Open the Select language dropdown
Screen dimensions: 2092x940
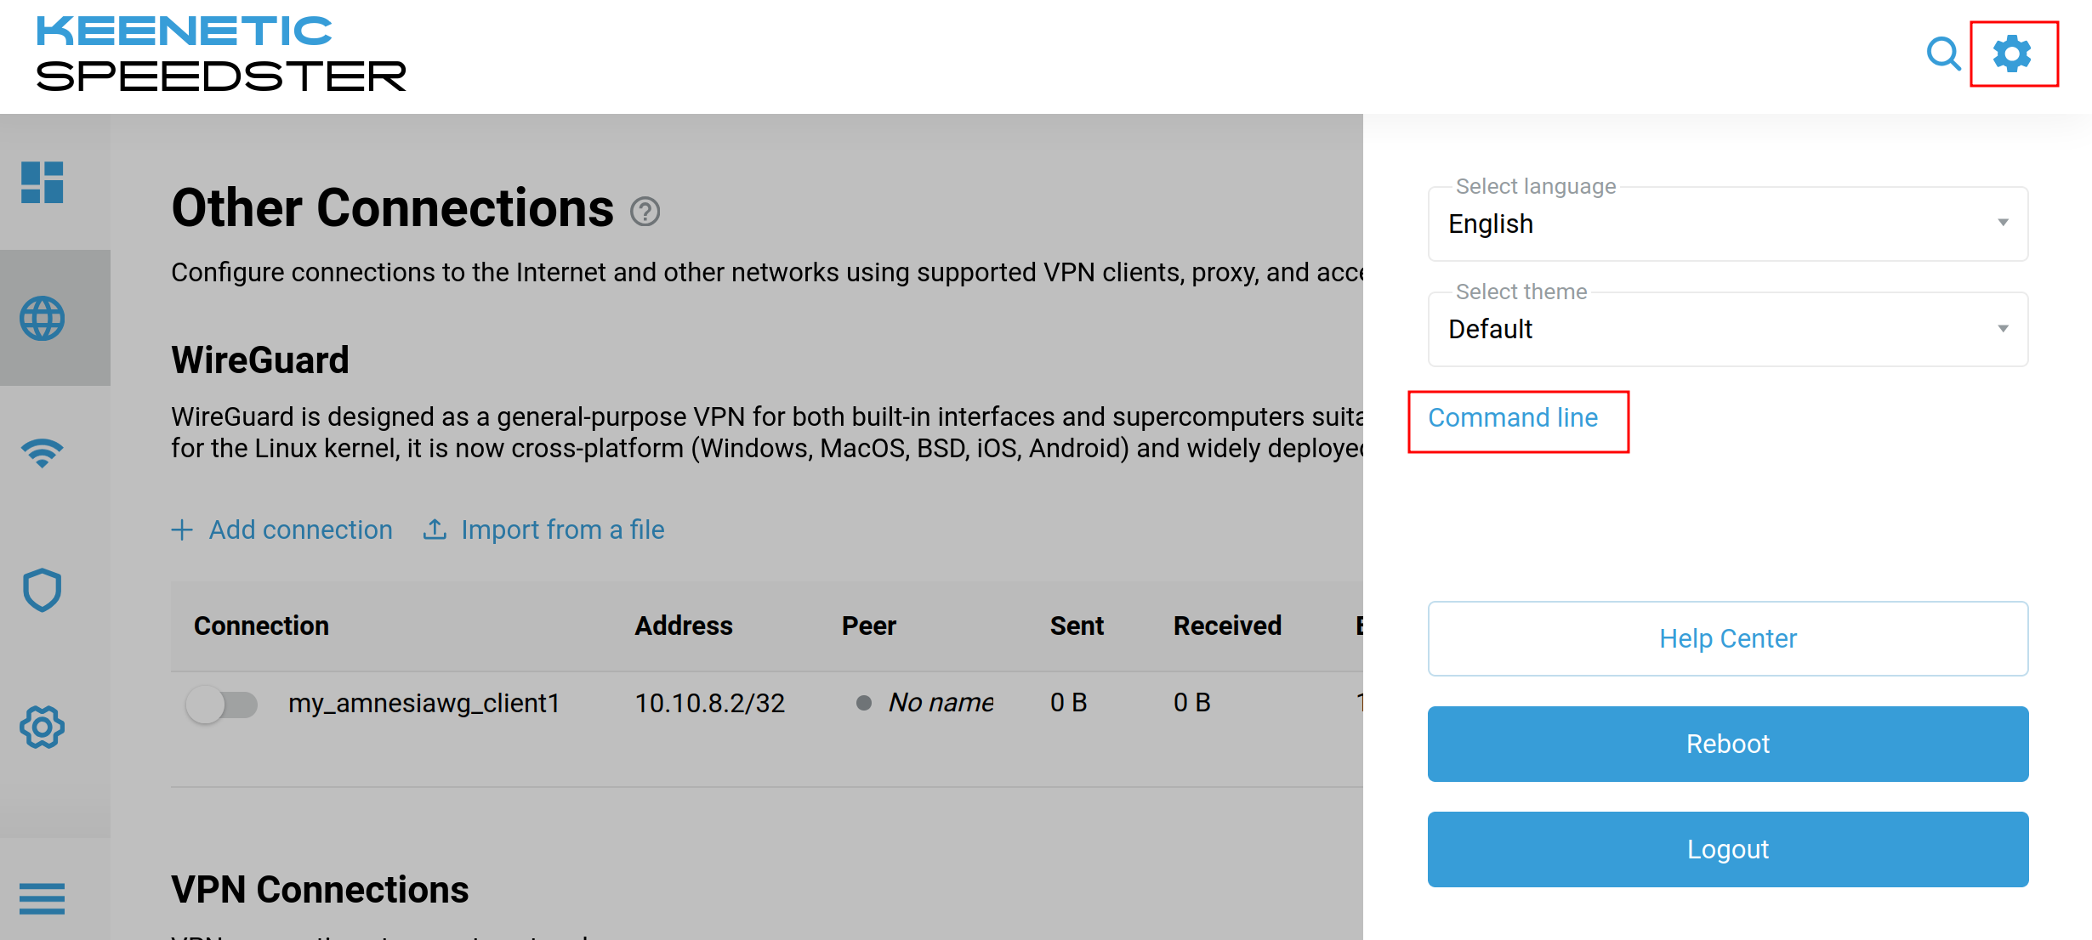(1726, 224)
